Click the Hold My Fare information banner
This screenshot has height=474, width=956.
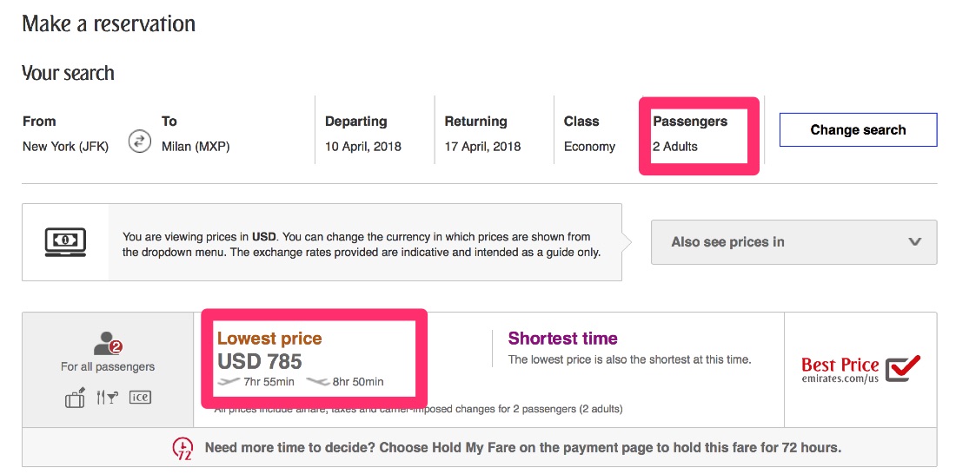522,449
